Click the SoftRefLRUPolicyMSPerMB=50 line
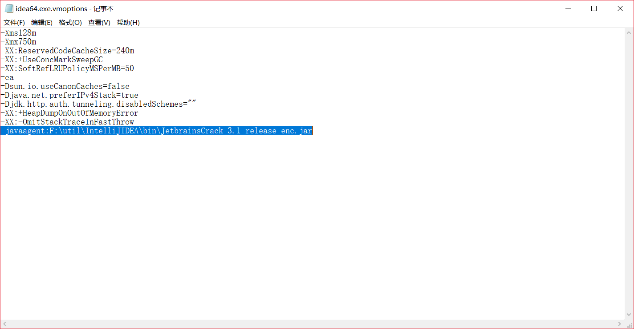This screenshot has height=329, width=634. pos(68,68)
